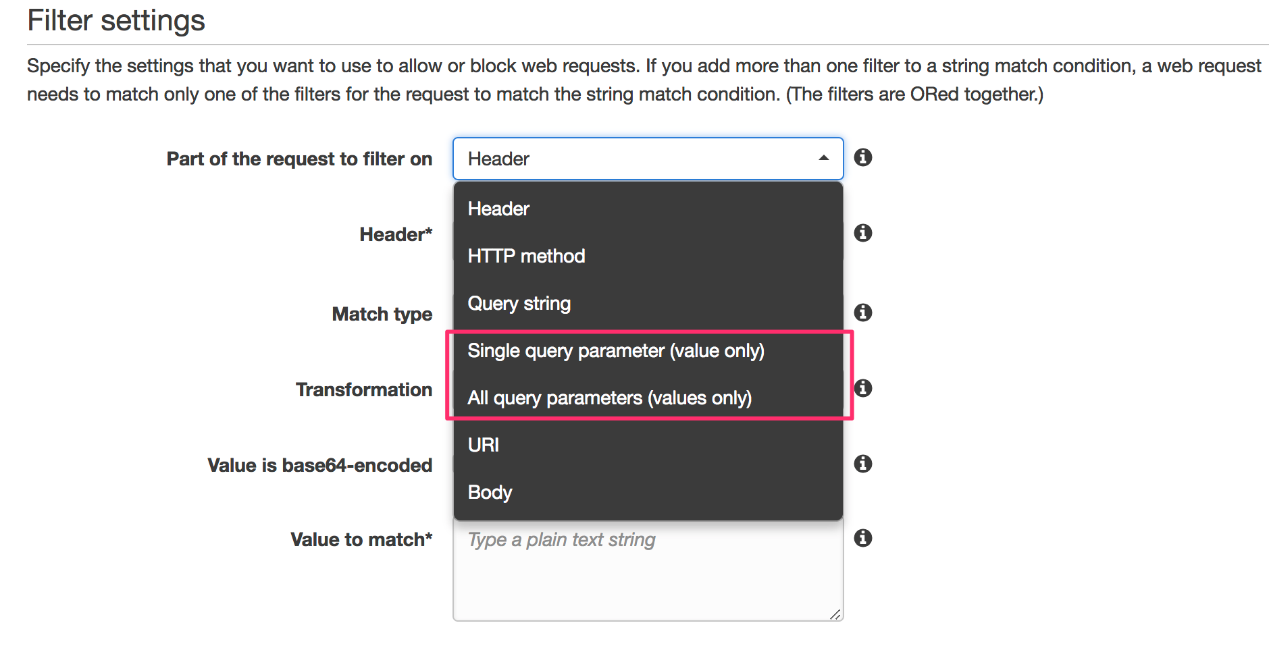Viewport: 1269px width, 648px height.
Task: Click the Filter settings heading
Action: pos(116,20)
